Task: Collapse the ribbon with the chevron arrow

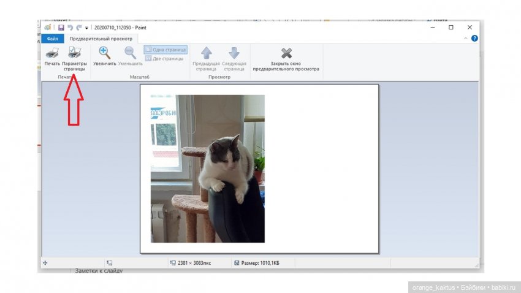Action: 466,38
